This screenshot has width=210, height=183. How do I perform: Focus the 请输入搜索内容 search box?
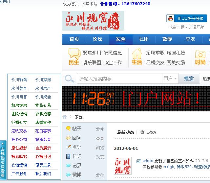119,79
